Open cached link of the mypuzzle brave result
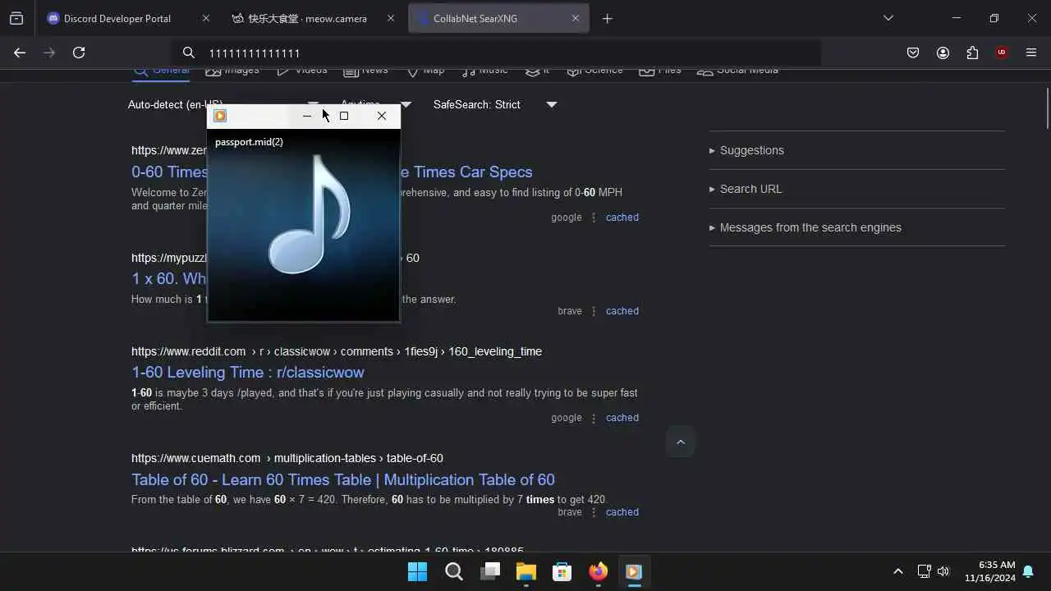This screenshot has height=591, width=1051. point(622,311)
